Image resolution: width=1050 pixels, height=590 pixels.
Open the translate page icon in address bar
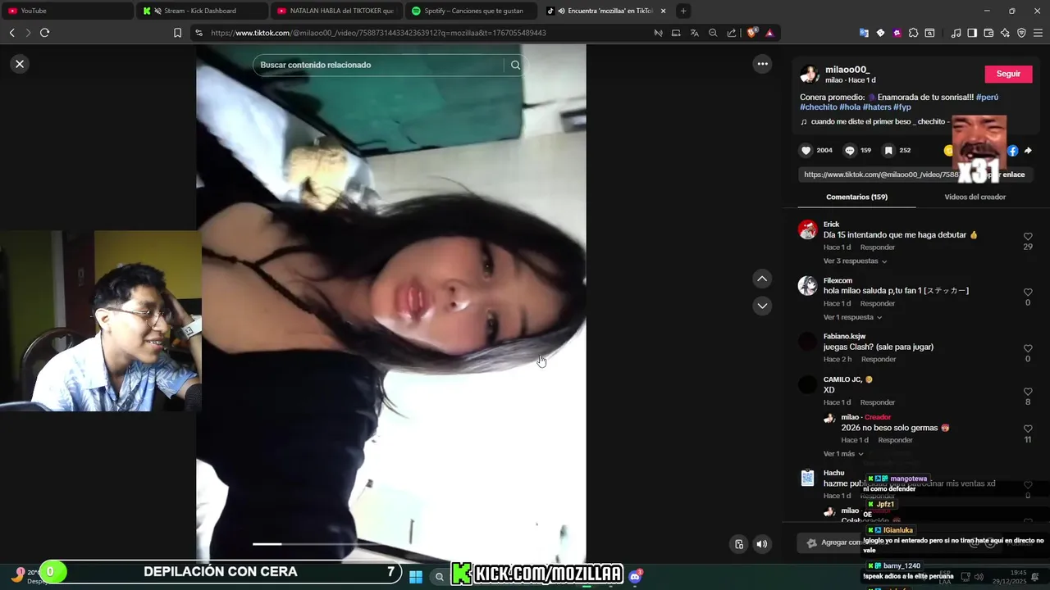click(694, 33)
